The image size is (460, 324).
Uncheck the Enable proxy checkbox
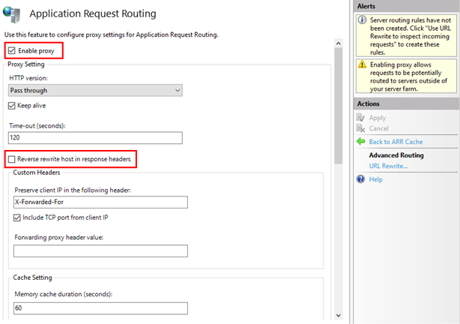point(12,51)
